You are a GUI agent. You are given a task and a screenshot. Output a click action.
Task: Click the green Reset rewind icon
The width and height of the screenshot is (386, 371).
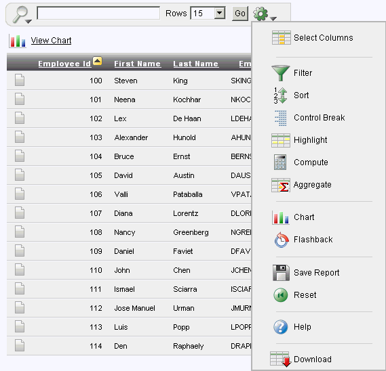[281, 295]
